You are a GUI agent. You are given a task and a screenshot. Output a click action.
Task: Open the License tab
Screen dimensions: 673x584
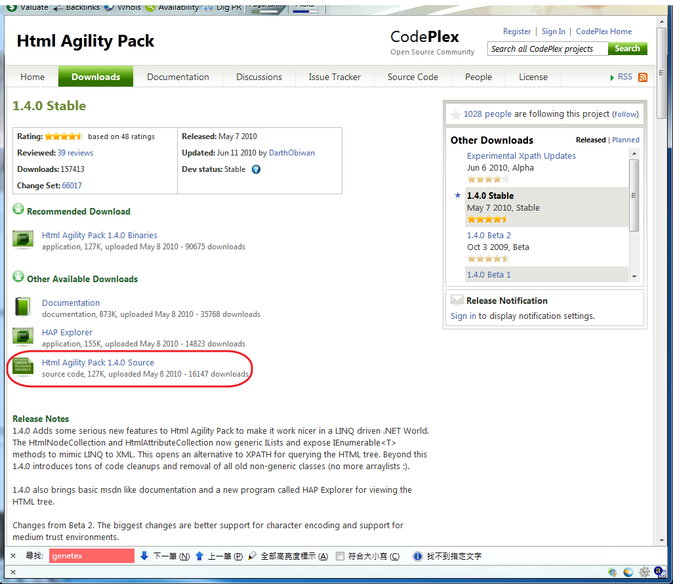pos(533,77)
